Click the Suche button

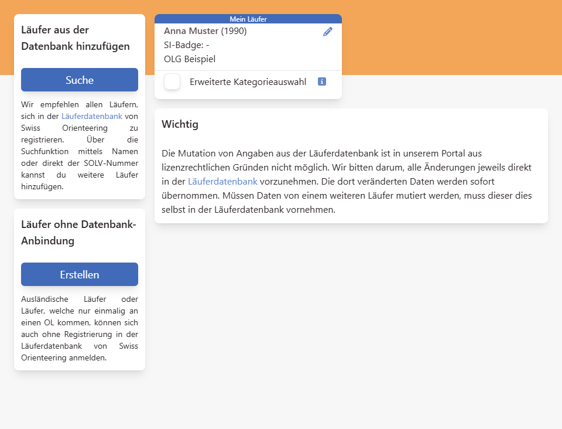(80, 80)
